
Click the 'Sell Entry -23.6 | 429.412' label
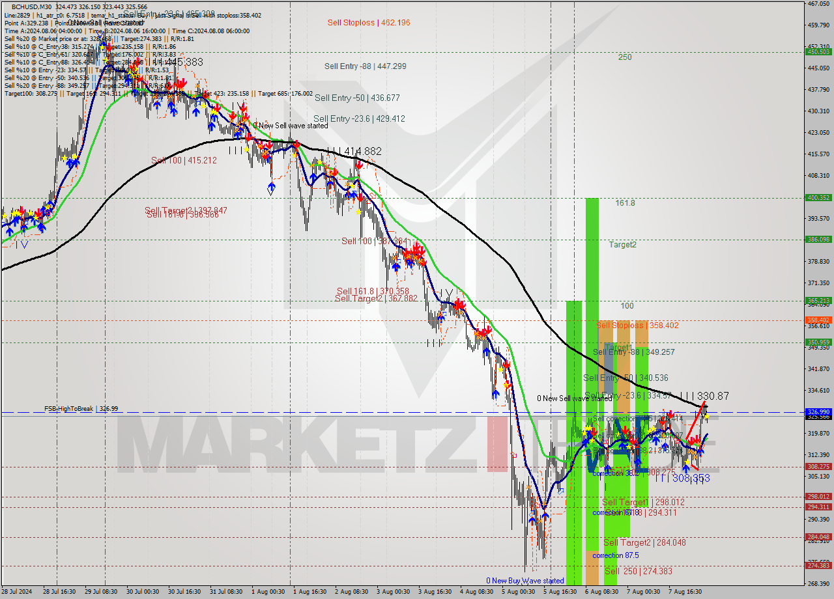click(x=359, y=118)
